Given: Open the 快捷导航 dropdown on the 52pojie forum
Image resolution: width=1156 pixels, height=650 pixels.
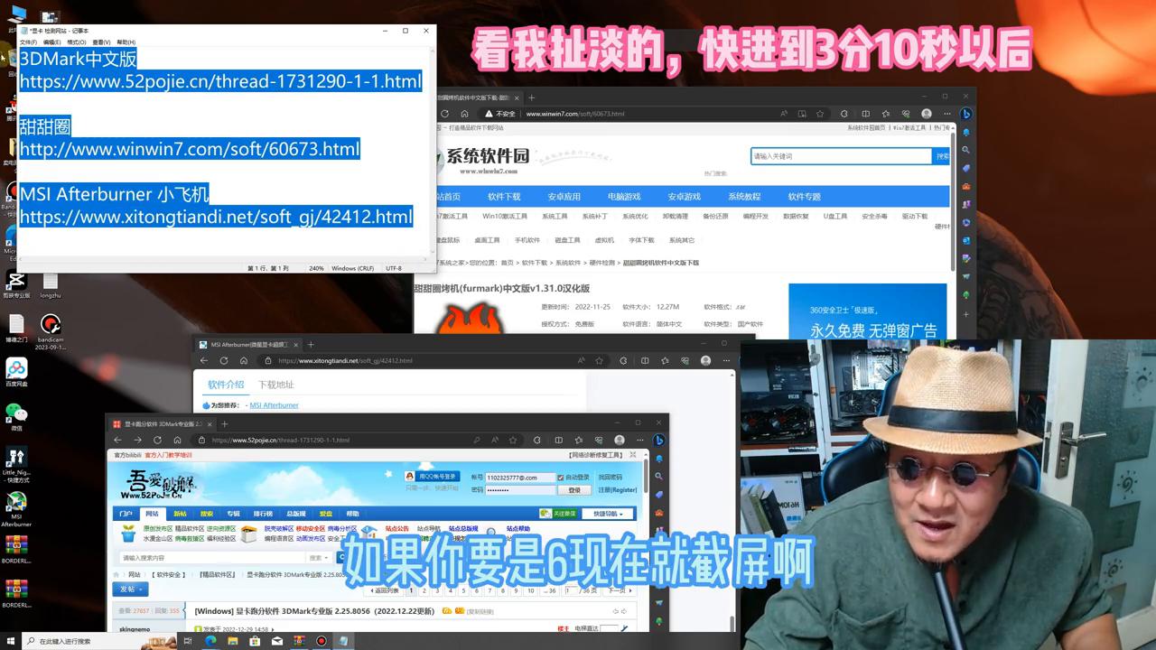Looking at the screenshot, I should [607, 514].
